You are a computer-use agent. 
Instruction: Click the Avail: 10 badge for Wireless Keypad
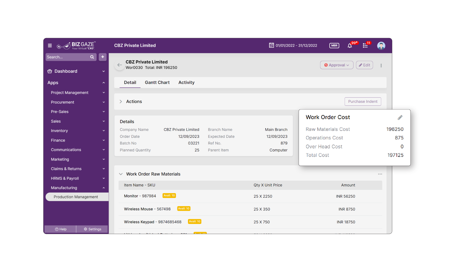pos(195,222)
